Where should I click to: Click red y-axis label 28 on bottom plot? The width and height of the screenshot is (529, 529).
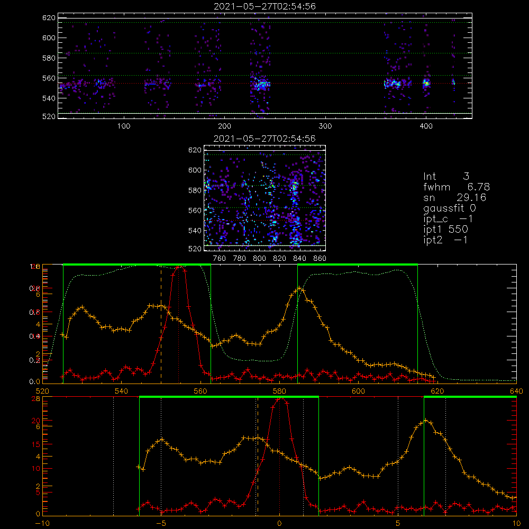[36, 399]
